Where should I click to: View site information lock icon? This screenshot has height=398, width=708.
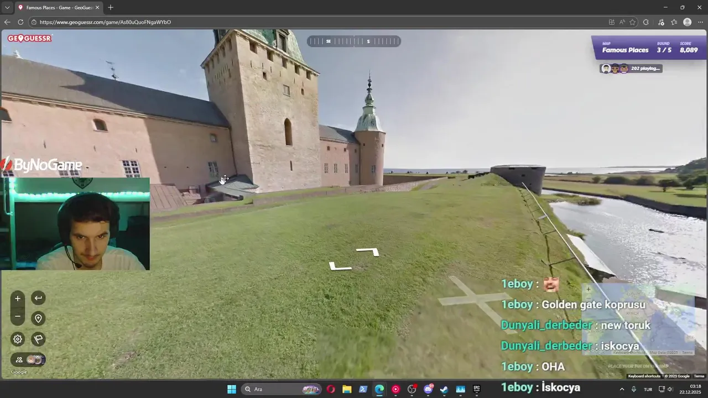point(34,22)
